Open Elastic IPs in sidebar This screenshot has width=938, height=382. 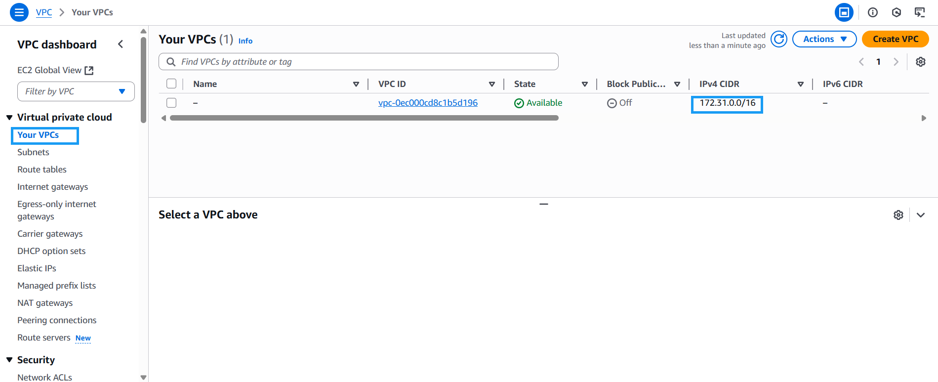click(x=37, y=268)
